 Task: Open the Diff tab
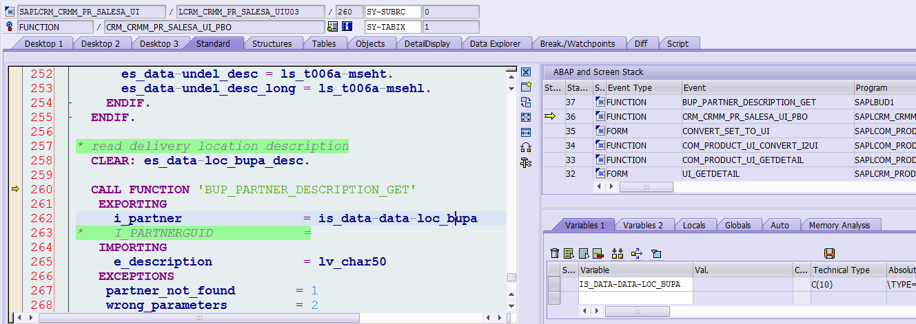(641, 43)
